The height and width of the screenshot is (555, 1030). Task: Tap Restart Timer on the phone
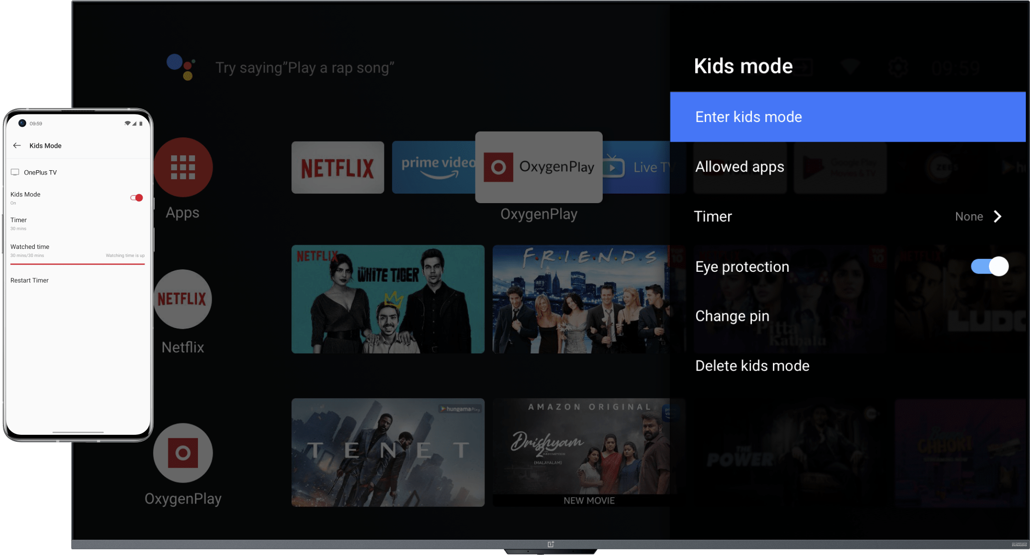pos(30,280)
